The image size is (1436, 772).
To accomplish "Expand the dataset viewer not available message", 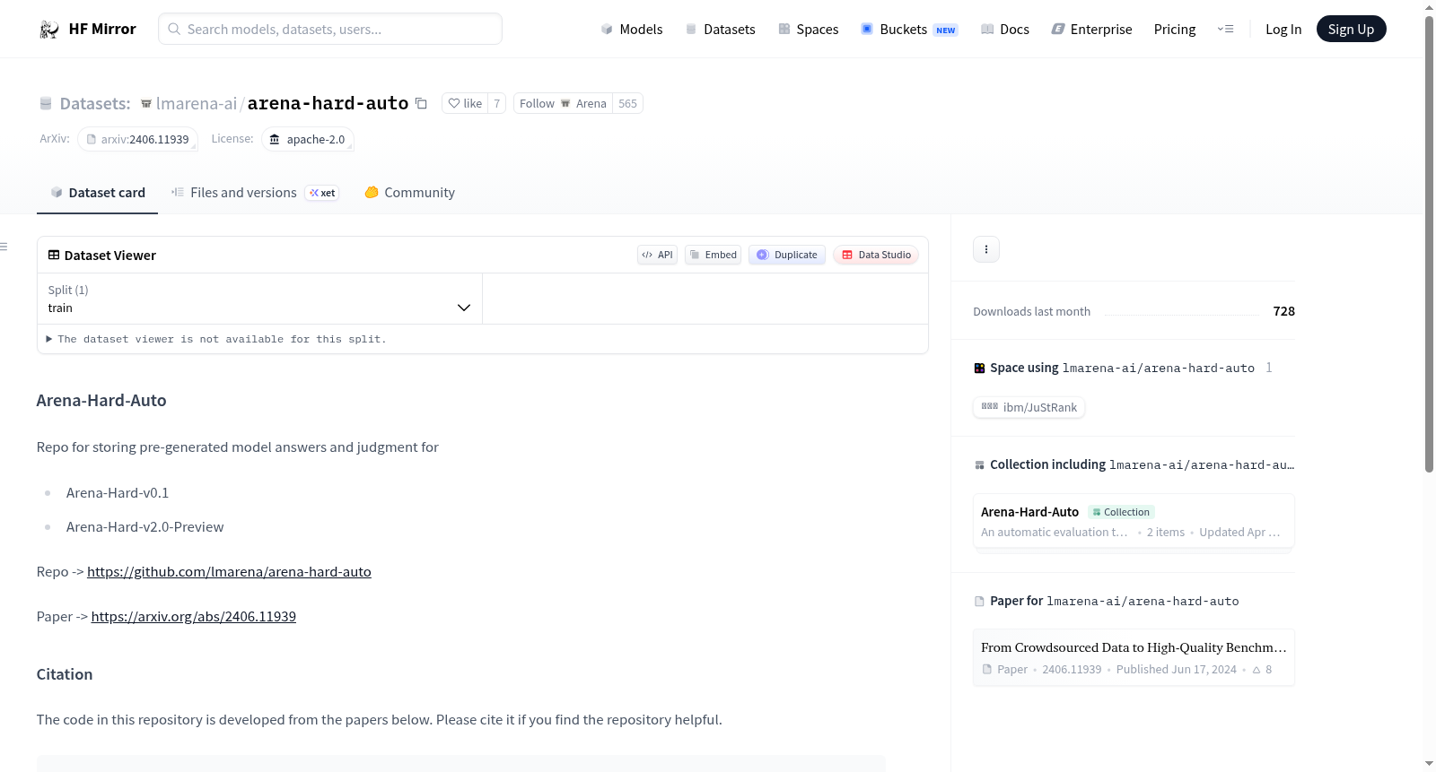I will [216, 339].
